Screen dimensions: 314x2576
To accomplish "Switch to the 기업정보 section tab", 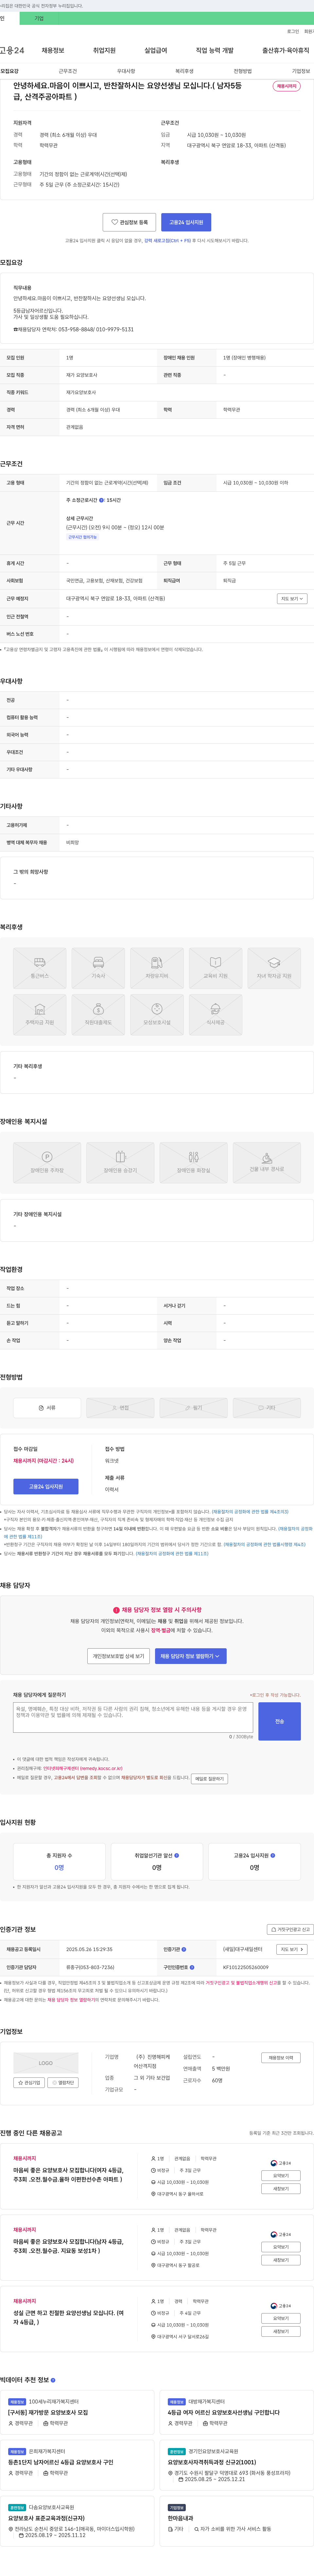I will pos(301,71).
